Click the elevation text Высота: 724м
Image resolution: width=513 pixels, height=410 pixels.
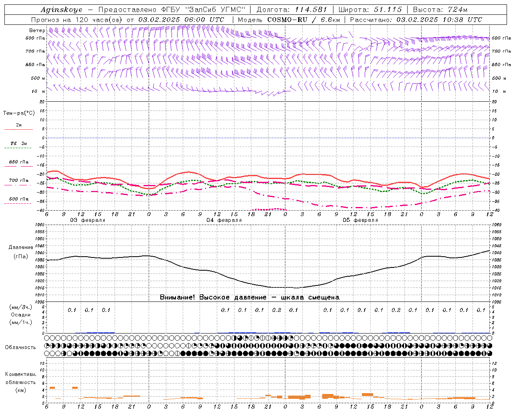click(x=440, y=10)
